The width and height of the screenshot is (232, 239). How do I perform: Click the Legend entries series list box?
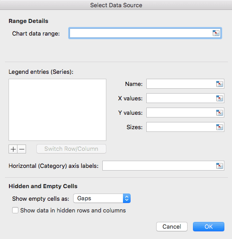pos(57,110)
